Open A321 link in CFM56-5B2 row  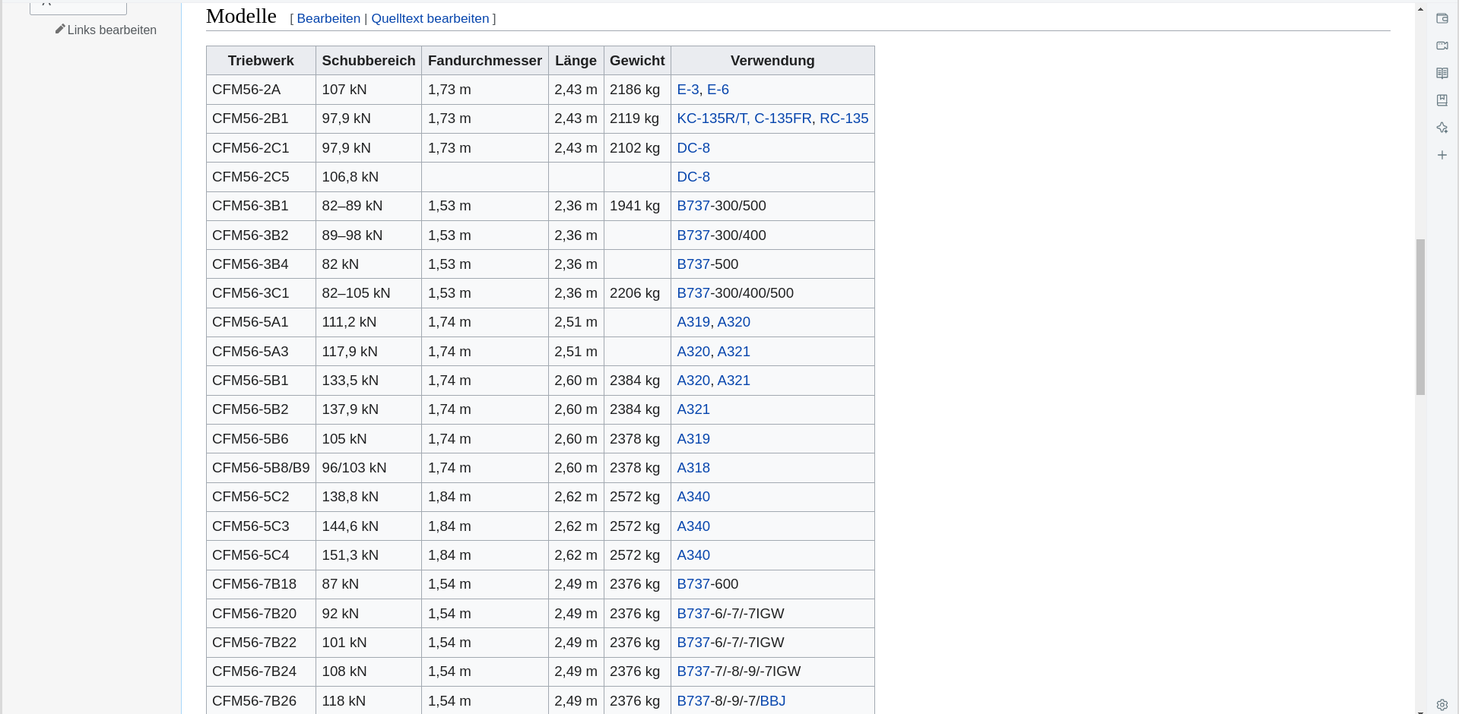click(x=693, y=409)
